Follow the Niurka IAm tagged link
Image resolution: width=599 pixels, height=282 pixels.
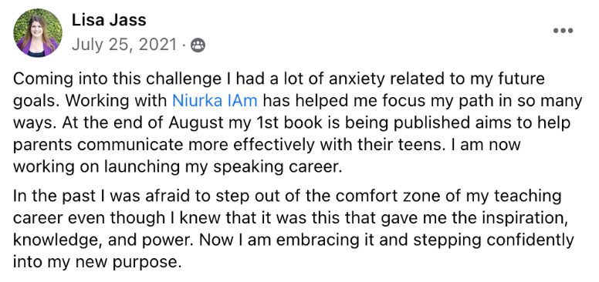point(215,101)
